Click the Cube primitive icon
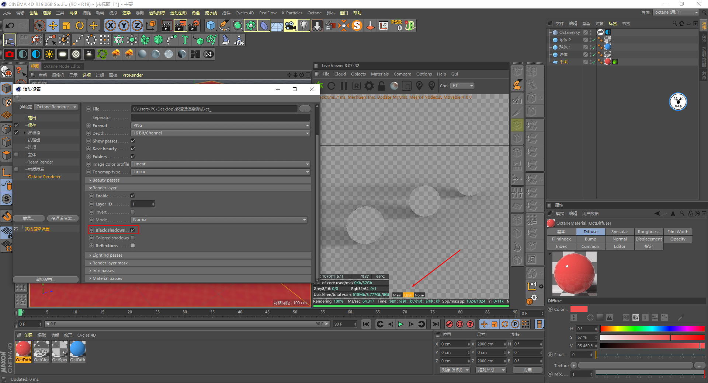The image size is (708, 383). [x=211, y=25]
